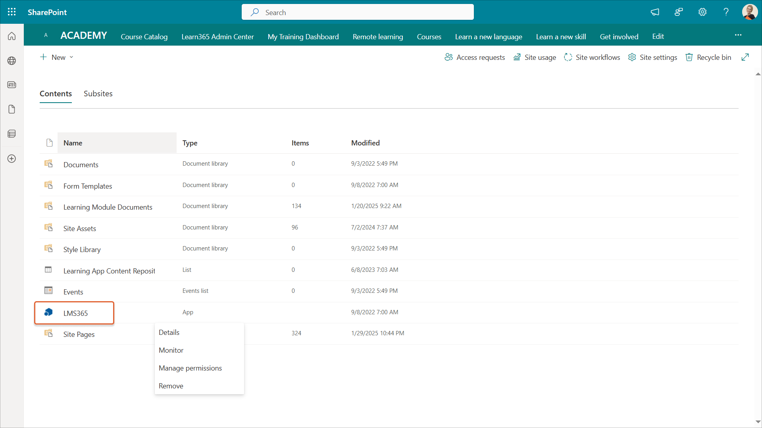The width and height of the screenshot is (762, 428).
Task: Open the My lists icon in rail
Action: (12, 134)
